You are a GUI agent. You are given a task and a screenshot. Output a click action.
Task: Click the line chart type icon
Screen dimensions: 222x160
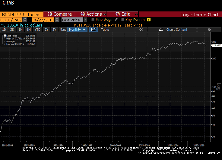coord(93,30)
